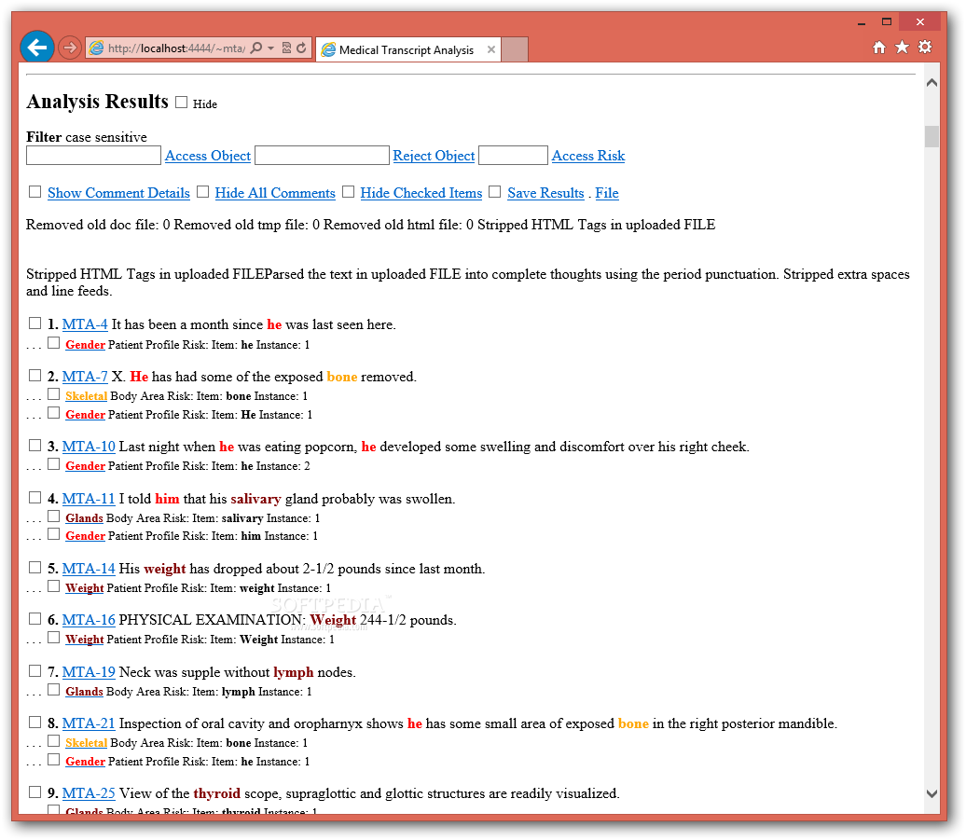Image resolution: width=966 pixels, height=840 pixels.
Task: Check item 5 MTA-14 checkbox
Action: tap(35, 567)
